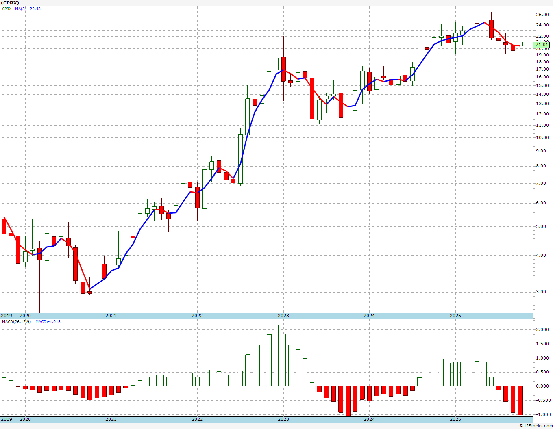Click the CPRX legend label

(x=7, y=9)
